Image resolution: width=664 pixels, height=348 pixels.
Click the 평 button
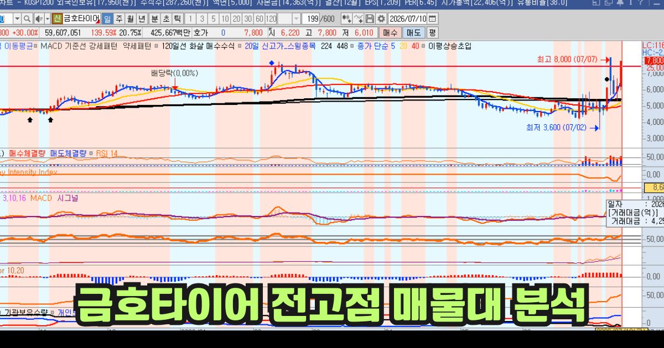432,33
